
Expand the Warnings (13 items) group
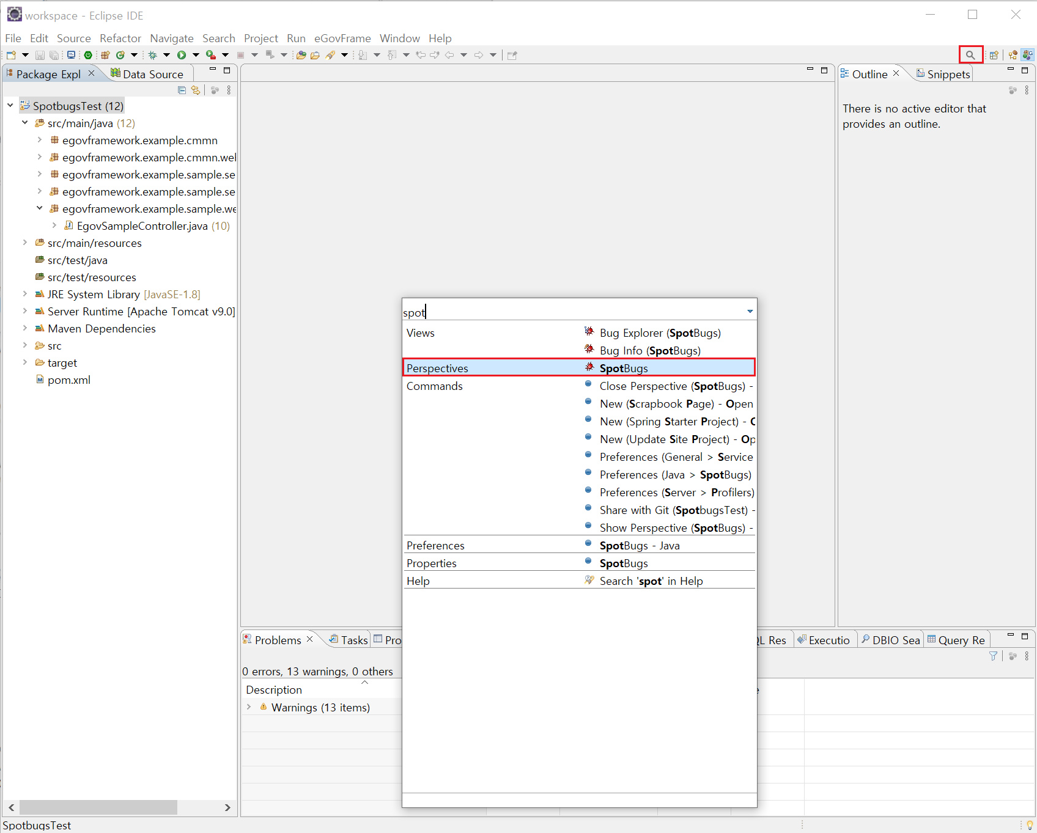point(249,707)
